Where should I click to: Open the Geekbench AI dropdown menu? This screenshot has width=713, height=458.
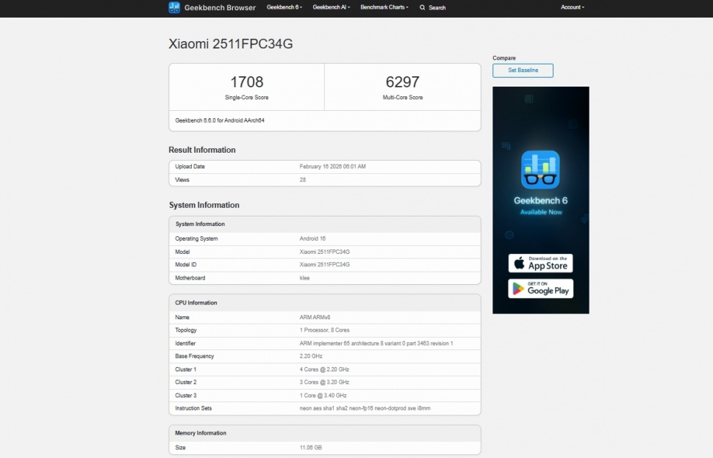click(x=331, y=7)
